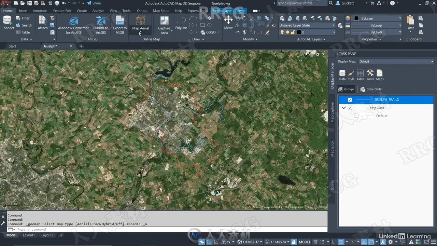Viewport: 437px width, 246px height.
Task: Expand AutoCAD Layers panel dropdown
Action: click(311, 39)
